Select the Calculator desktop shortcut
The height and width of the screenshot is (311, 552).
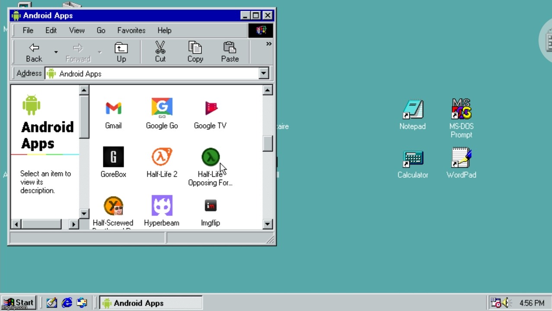click(x=412, y=158)
